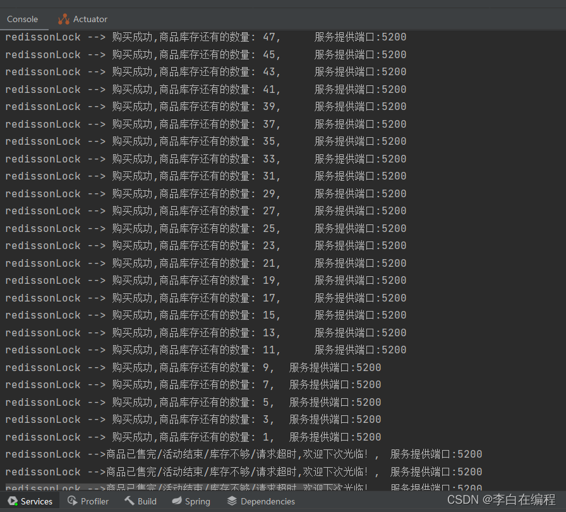The height and width of the screenshot is (512, 566).
Task: Select log line with stock count 3
Action: (193, 420)
